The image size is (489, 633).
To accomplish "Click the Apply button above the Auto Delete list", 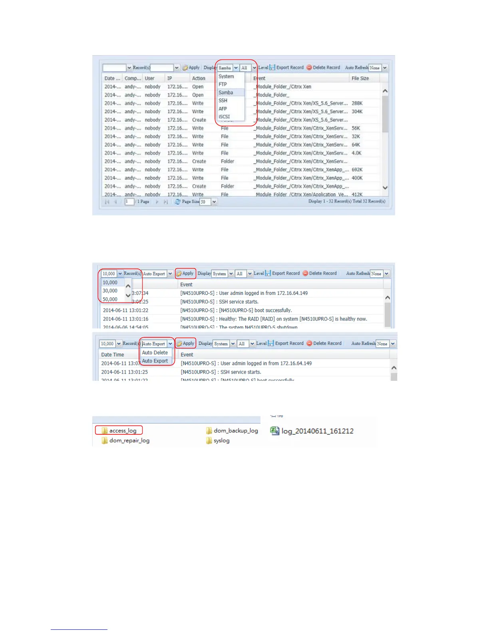I will pyautogui.click(x=186, y=343).
